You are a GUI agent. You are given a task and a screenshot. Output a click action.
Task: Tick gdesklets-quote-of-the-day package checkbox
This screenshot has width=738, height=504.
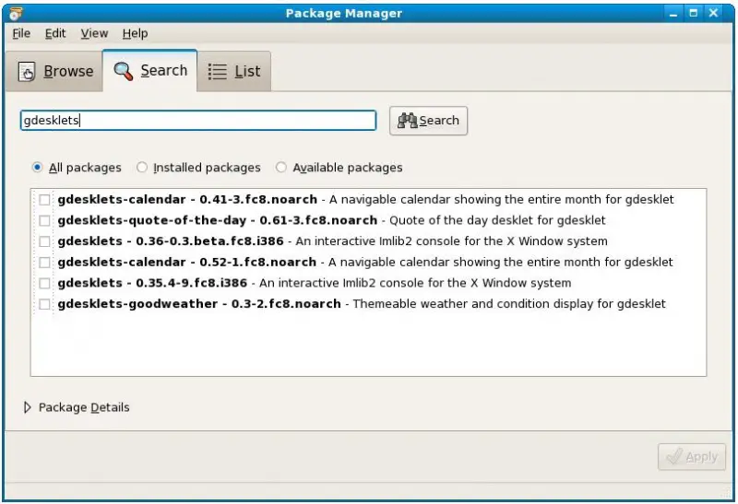(x=44, y=221)
